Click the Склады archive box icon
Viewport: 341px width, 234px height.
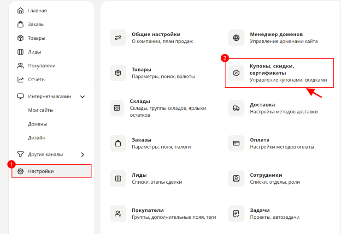pyautogui.click(x=117, y=108)
